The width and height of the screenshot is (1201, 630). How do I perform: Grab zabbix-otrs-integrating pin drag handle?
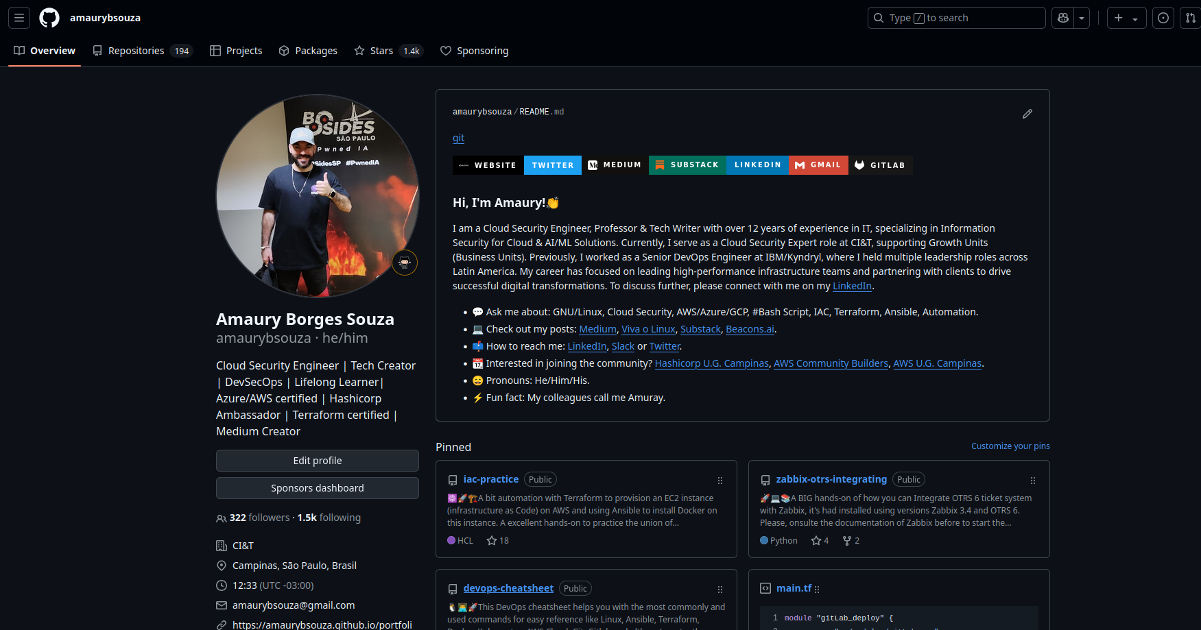[x=1033, y=481]
